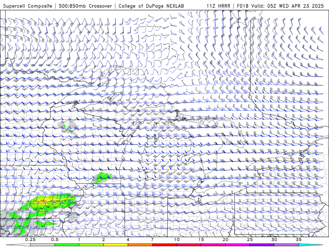Click the legend value 10
The image size is (329, 247).
pos(177,240)
